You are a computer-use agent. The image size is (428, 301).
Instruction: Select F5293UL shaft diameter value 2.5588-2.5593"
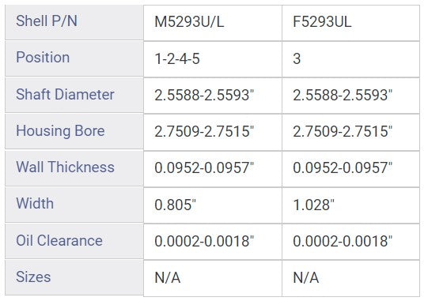(x=350, y=96)
